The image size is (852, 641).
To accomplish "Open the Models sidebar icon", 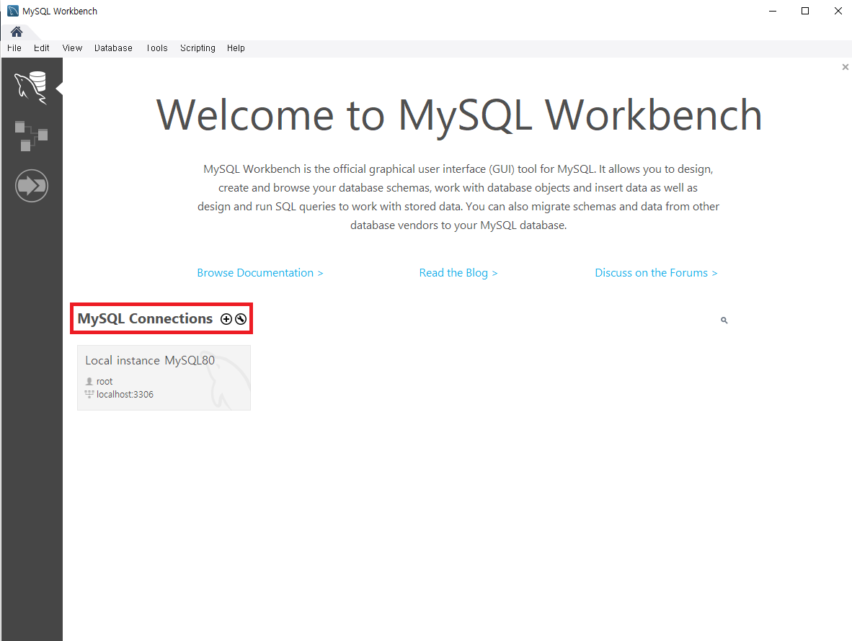I will [x=31, y=135].
